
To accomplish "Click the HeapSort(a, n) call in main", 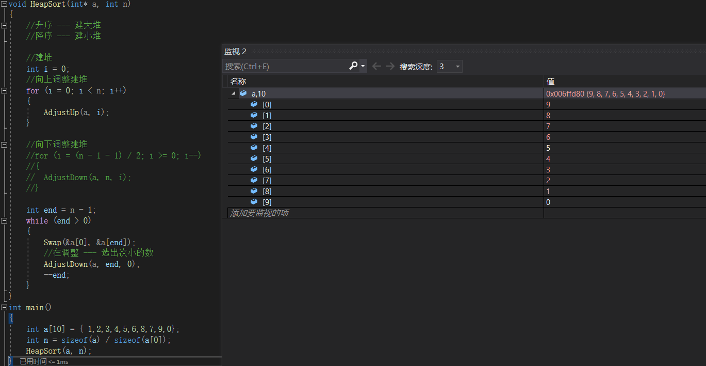I will pyautogui.click(x=59, y=351).
